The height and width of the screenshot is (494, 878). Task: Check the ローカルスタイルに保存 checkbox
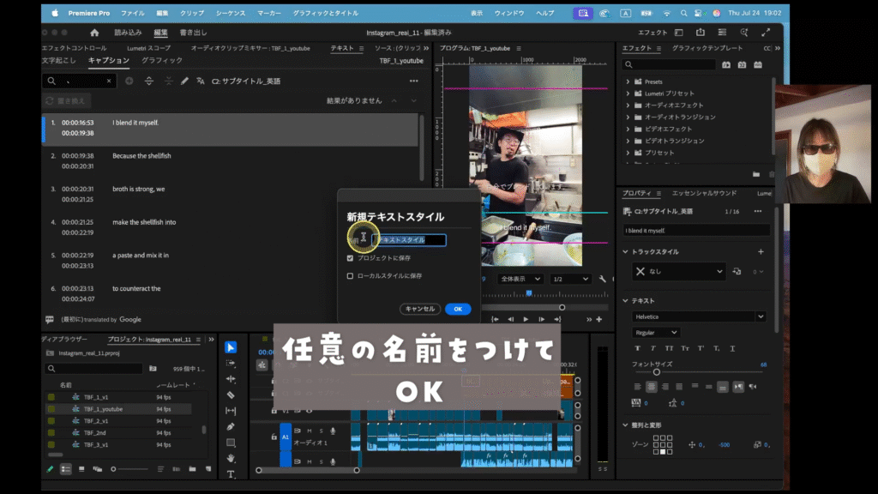(350, 276)
